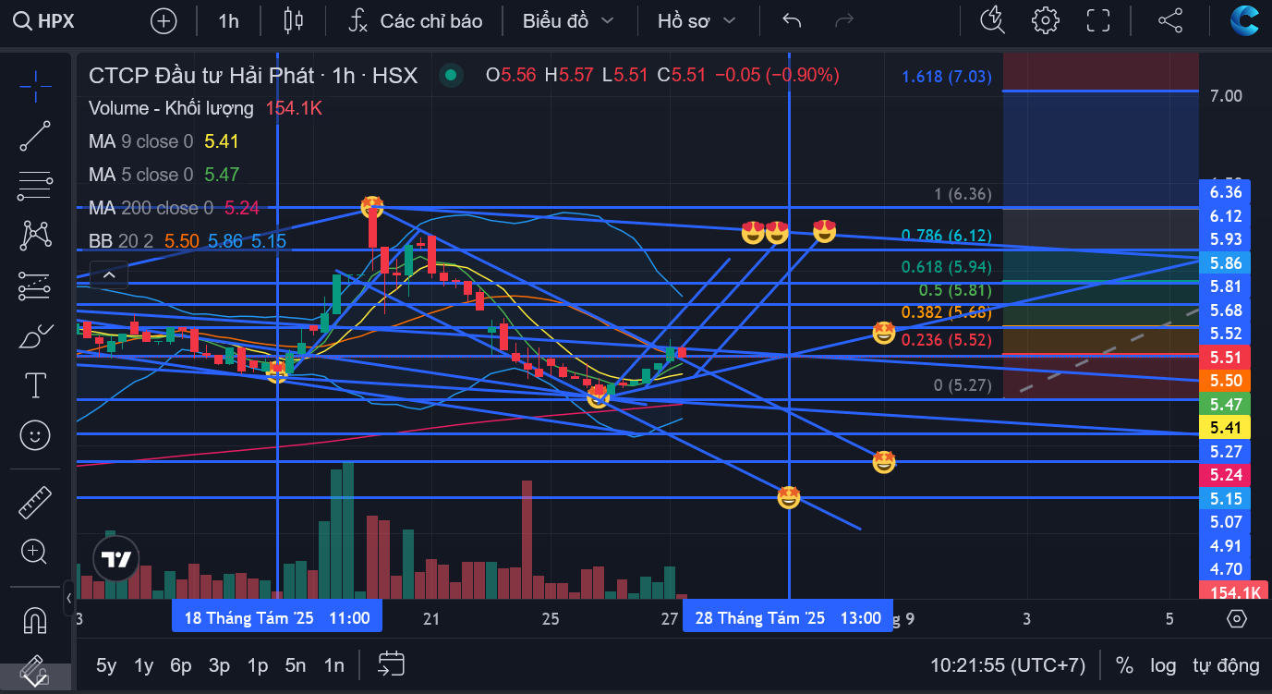The width and height of the screenshot is (1272, 694).
Task: Open Các chỉ báo indicators dialog
Action: click(x=416, y=20)
